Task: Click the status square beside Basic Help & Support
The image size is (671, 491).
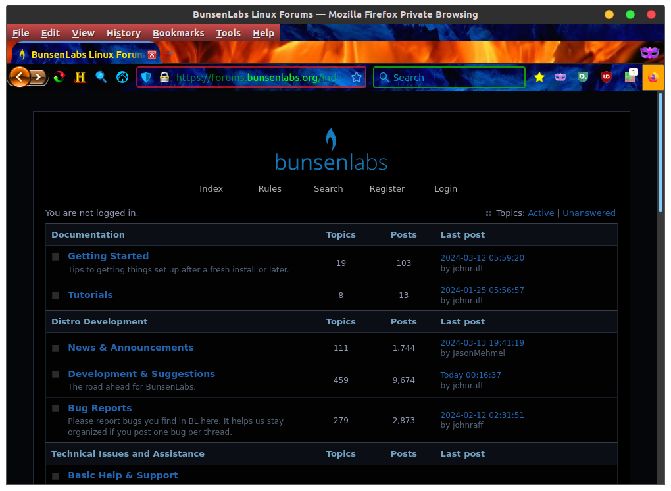Action: (x=56, y=476)
